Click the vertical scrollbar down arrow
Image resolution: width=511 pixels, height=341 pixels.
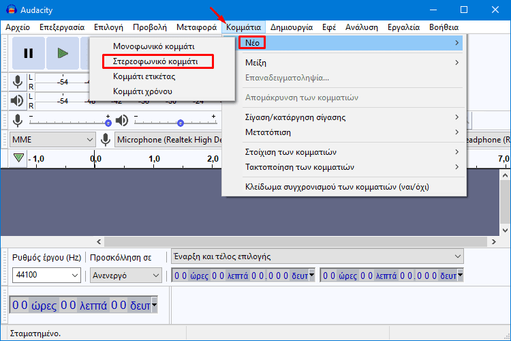[505, 230]
